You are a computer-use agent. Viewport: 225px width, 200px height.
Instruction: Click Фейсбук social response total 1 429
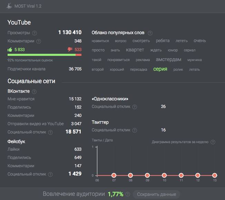[75, 174]
